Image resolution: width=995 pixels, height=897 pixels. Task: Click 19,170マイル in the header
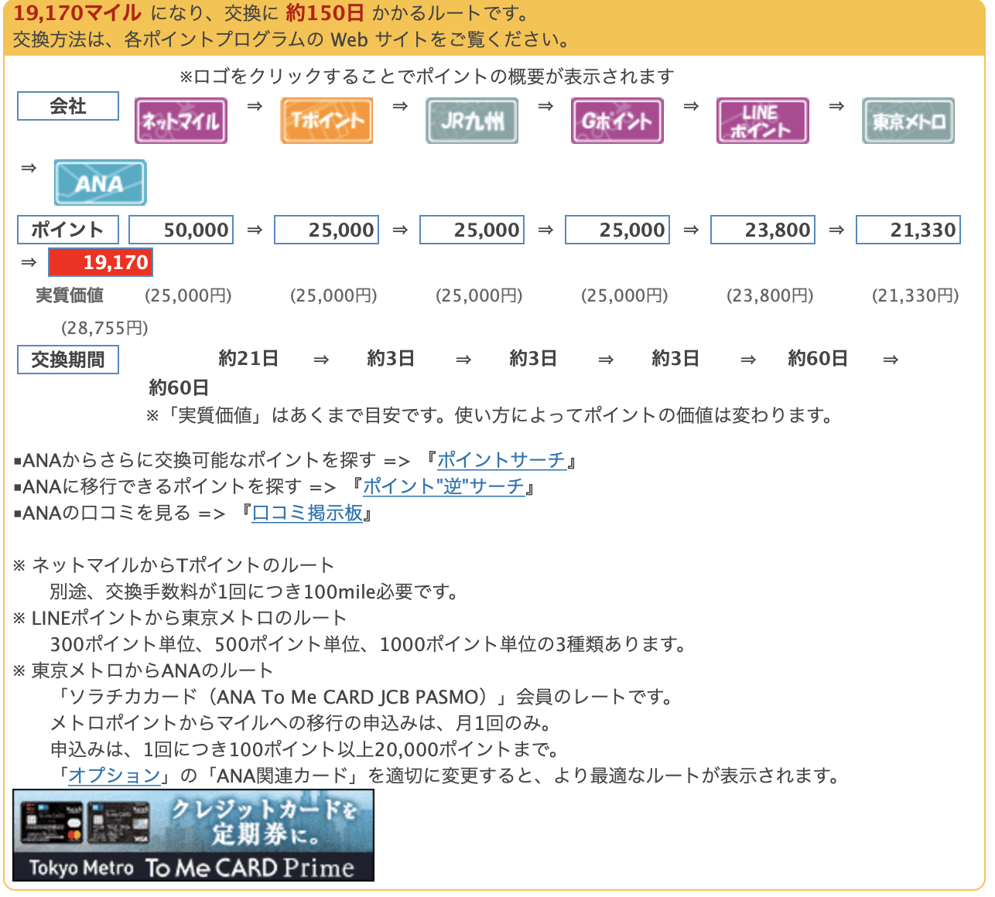[77, 13]
